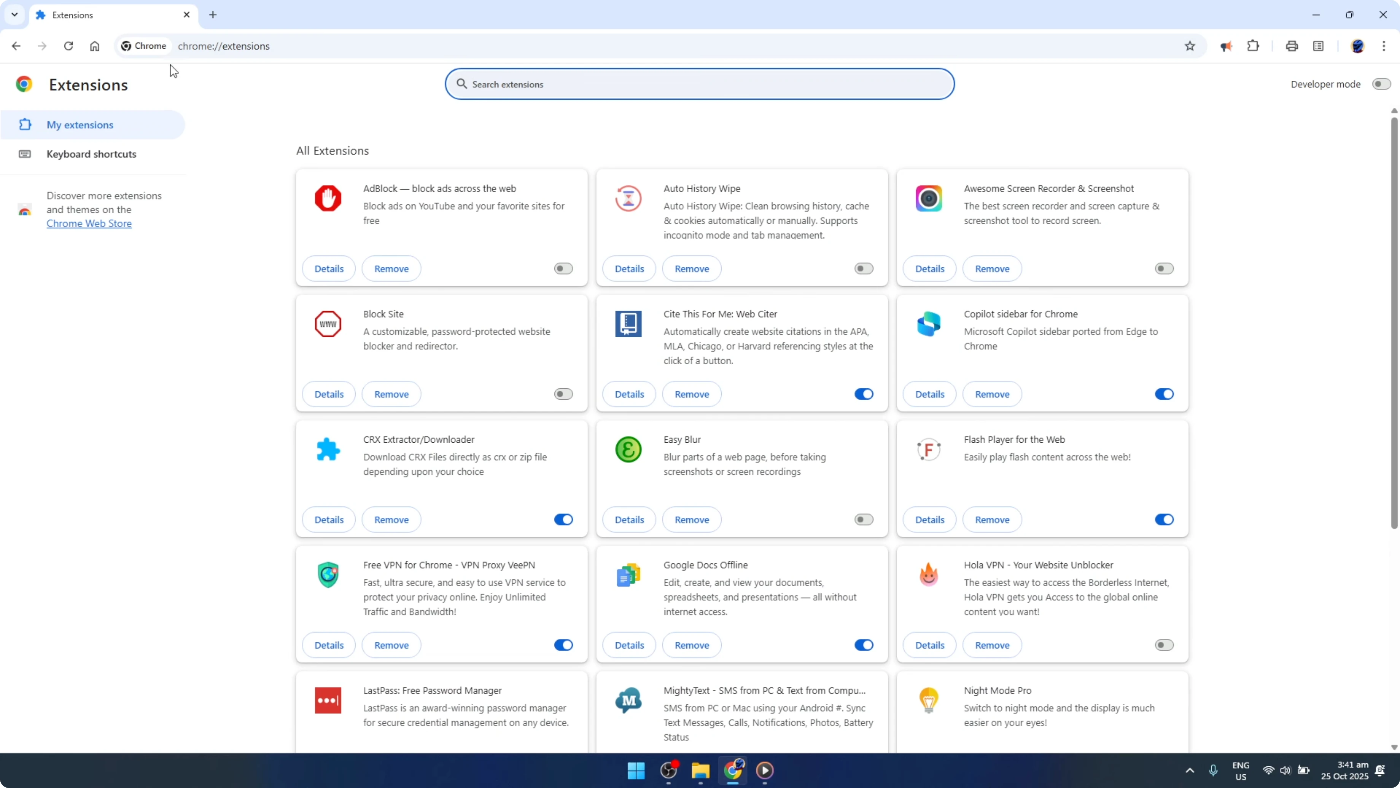
Task: Expand hidden system tray icons
Action: click(x=1190, y=770)
